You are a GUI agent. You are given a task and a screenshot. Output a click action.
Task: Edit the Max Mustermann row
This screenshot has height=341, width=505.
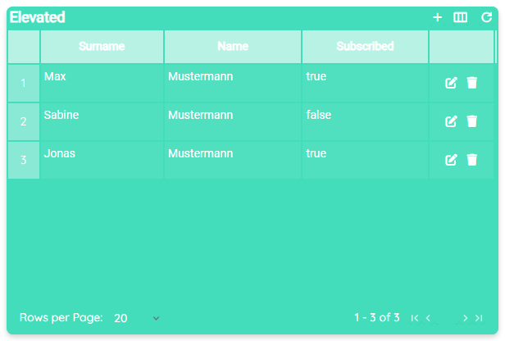click(451, 83)
